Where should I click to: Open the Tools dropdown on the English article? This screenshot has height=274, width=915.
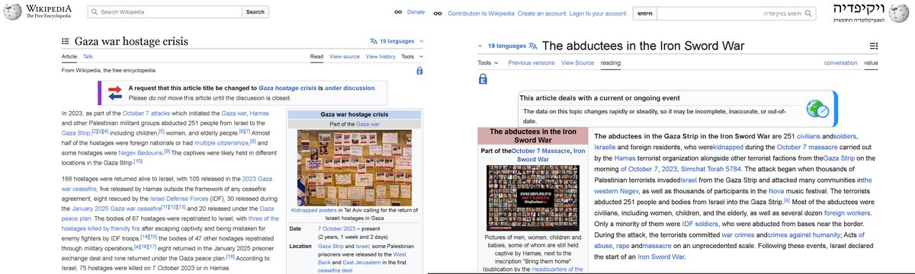click(x=412, y=56)
